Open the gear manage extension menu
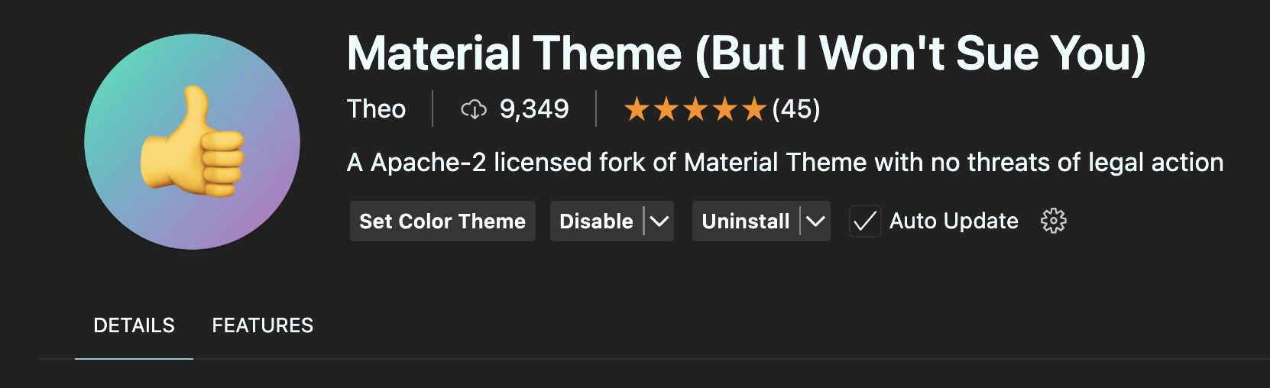Image resolution: width=1270 pixels, height=388 pixels. pos(1054,221)
